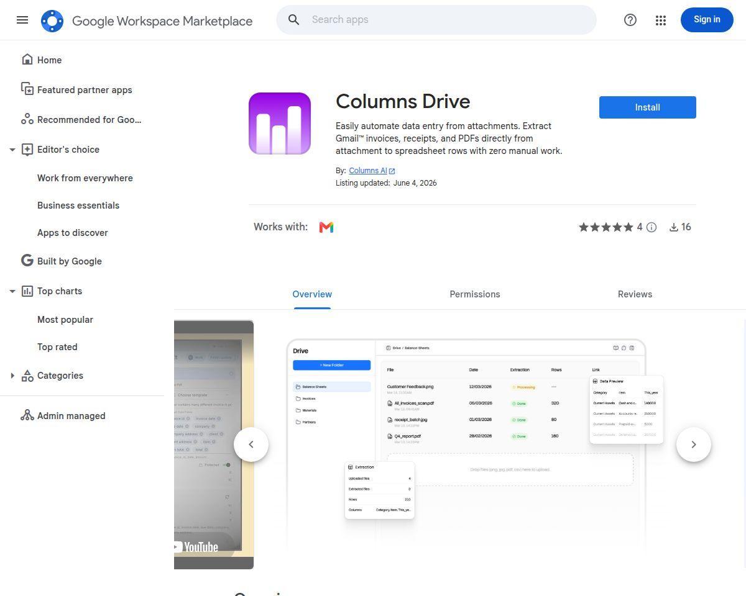The height and width of the screenshot is (596, 746).
Task: Click the Recommended for Google icon
Action: click(27, 119)
